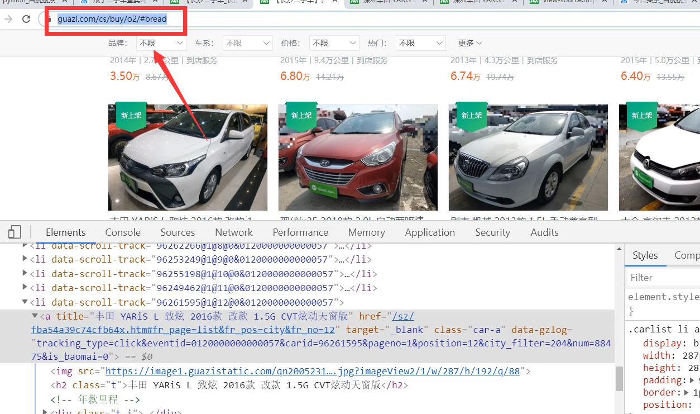Open the Performance tab
The image size is (700, 414).
pos(300,232)
